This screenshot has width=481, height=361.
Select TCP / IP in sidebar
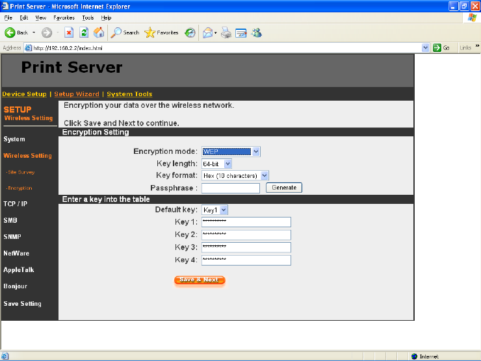(15, 204)
